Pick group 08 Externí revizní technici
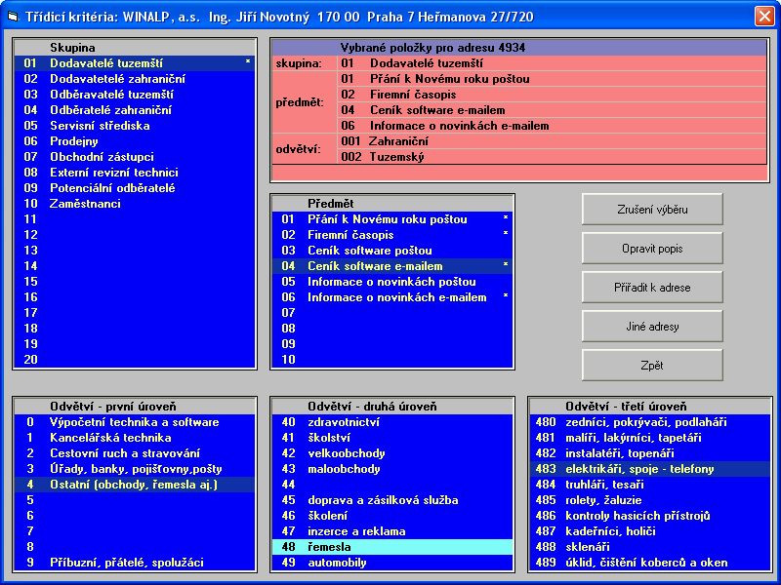This screenshot has height=585, width=781. pyautogui.click(x=135, y=173)
